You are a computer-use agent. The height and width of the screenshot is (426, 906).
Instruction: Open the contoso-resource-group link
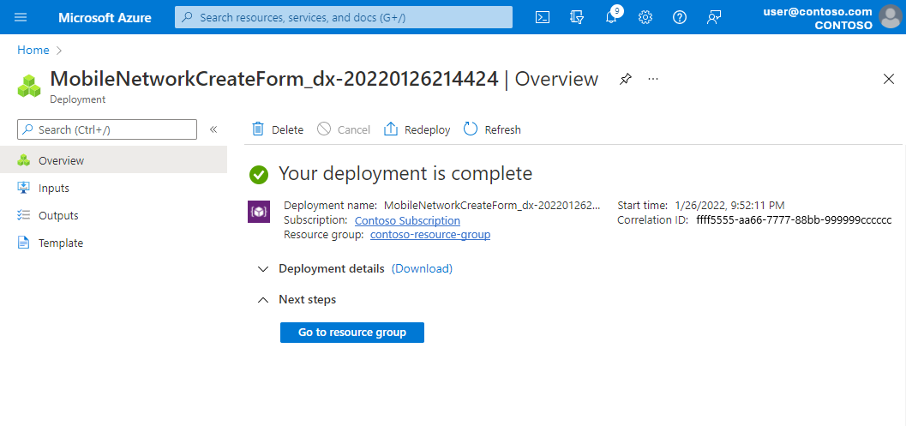pyautogui.click(x=430, y=235)
